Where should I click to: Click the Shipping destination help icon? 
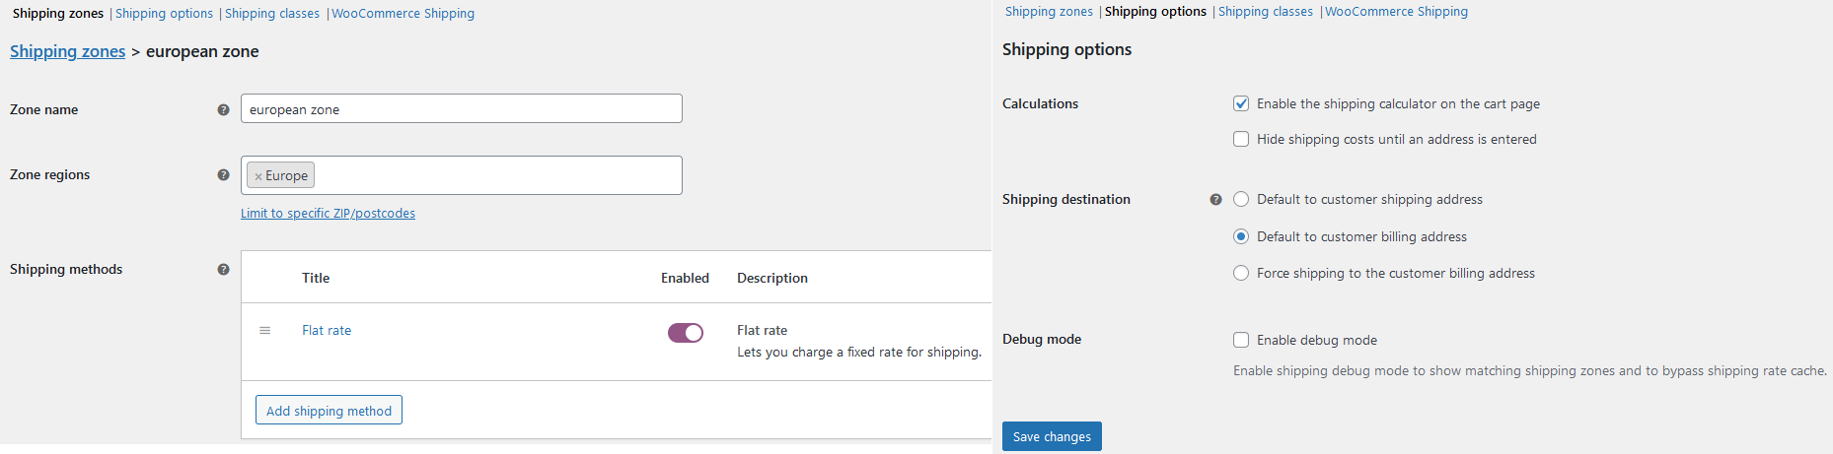1215,199
